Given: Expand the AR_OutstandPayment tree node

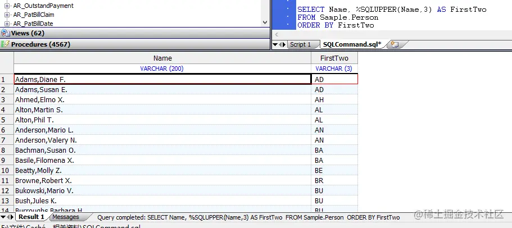Looking at the screenshot, I should pyautogui.click(x=7, y=6).
